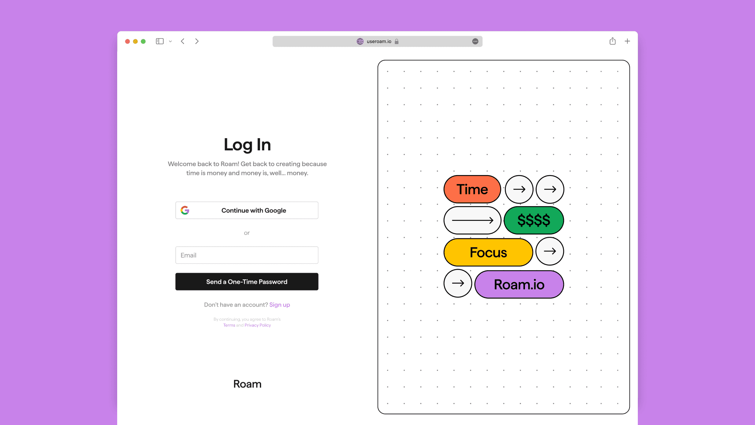Click the Google logo icon
Viewport: 755px width, 425px height.
(x=185, y=210)
